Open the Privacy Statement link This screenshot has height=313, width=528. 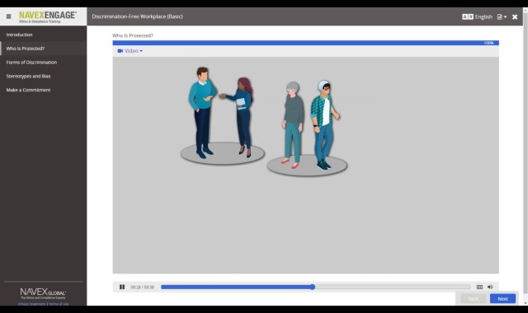pos(31,304)
